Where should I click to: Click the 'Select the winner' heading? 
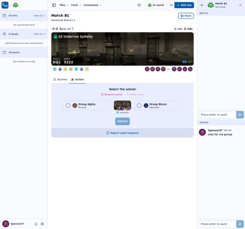[x=122, y=89]
